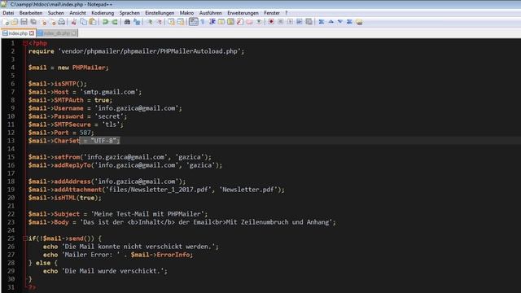Open Find dialog with binoculars icon
This screenshot has height=293, width=521.
(127, 22)
